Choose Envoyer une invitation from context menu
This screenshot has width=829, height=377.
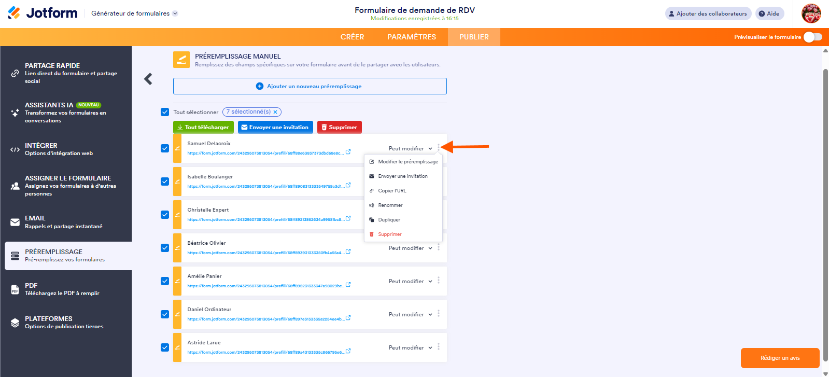click(x=403, y=176)
